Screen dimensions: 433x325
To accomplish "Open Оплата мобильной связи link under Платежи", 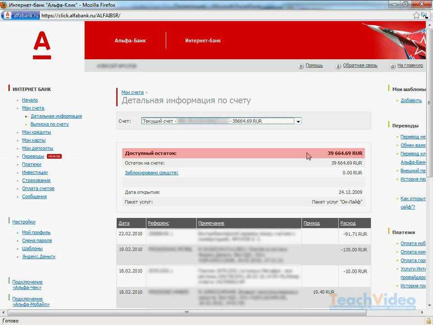I will coord(413,243).
